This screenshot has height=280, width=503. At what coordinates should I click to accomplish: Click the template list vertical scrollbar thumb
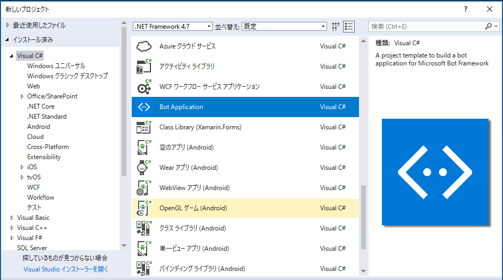(363, 217)
